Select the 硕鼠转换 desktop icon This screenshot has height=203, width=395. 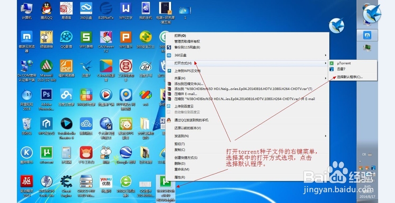[x=46, y=40]
